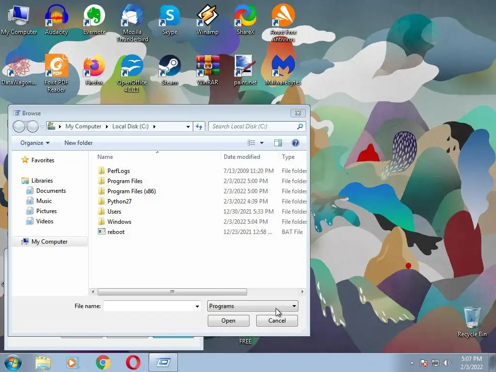
Task: Open the Action Center flag icon
Action: pos(424,363)
